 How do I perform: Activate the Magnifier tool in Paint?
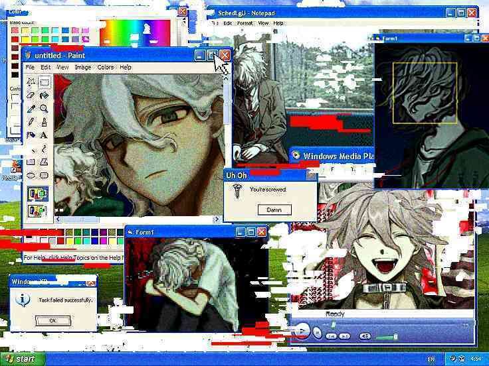[x=44, y=109]
